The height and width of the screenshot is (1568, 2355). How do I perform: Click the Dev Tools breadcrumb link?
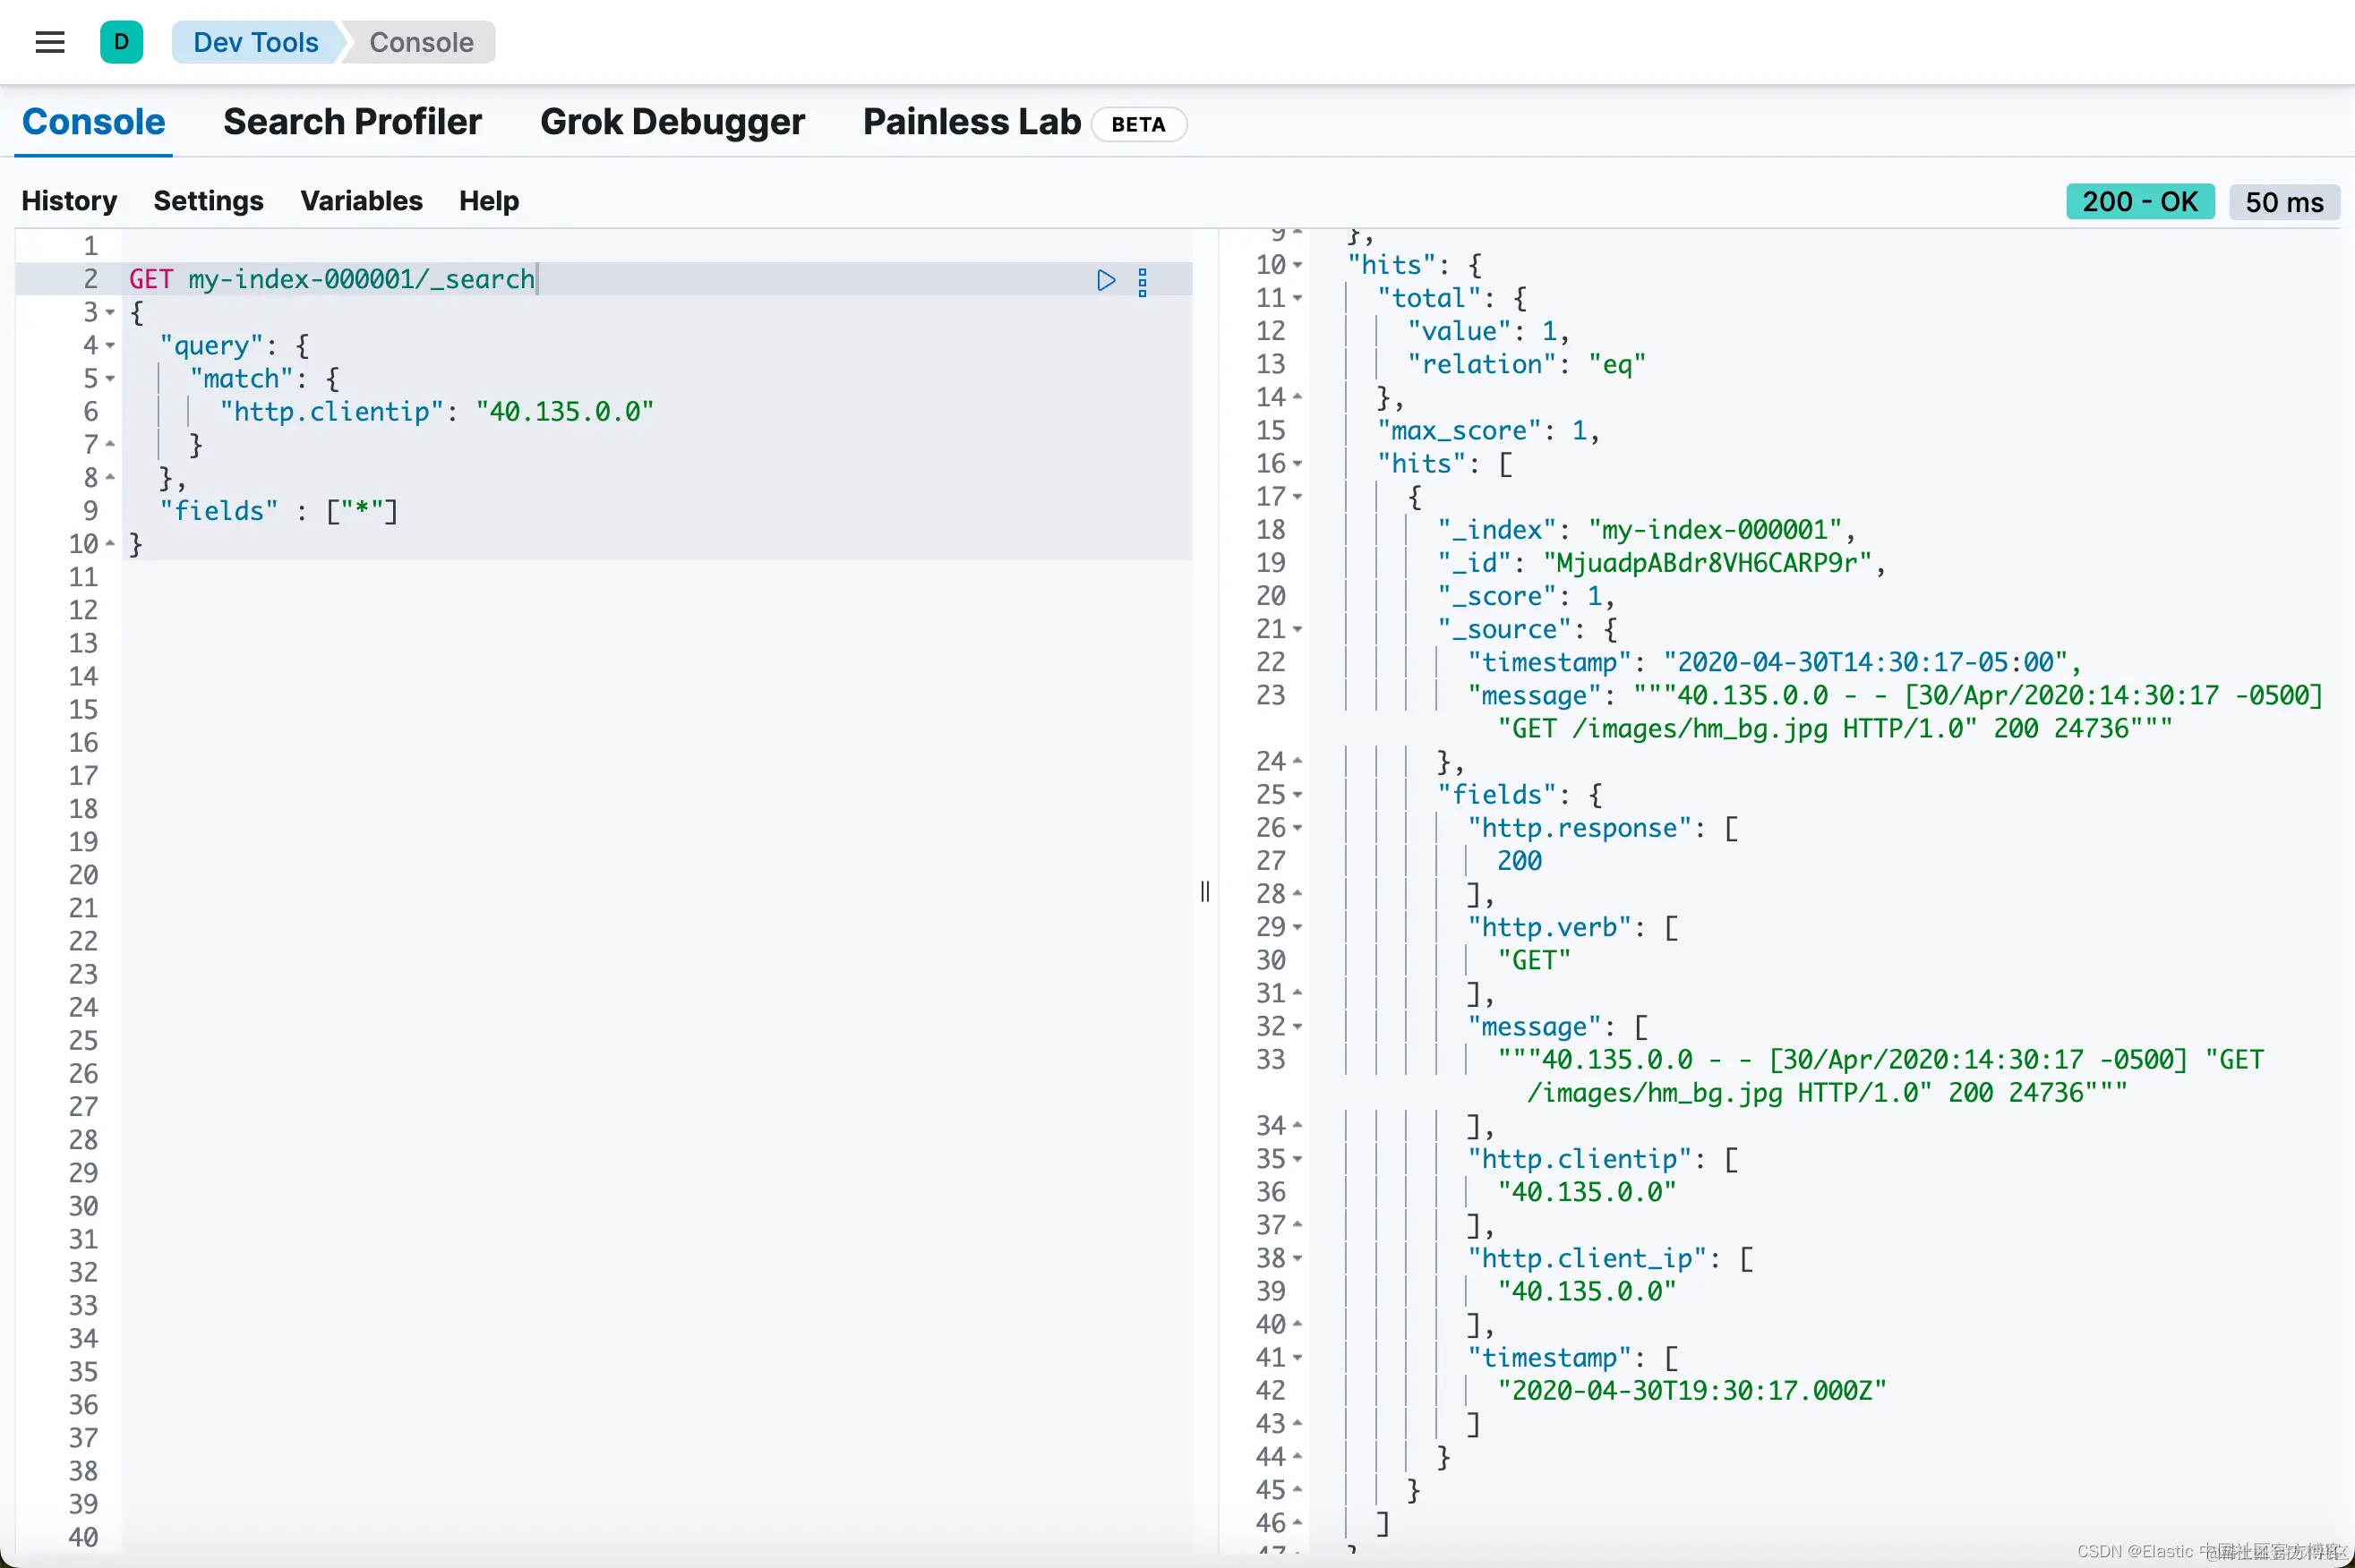coord(255,42)
